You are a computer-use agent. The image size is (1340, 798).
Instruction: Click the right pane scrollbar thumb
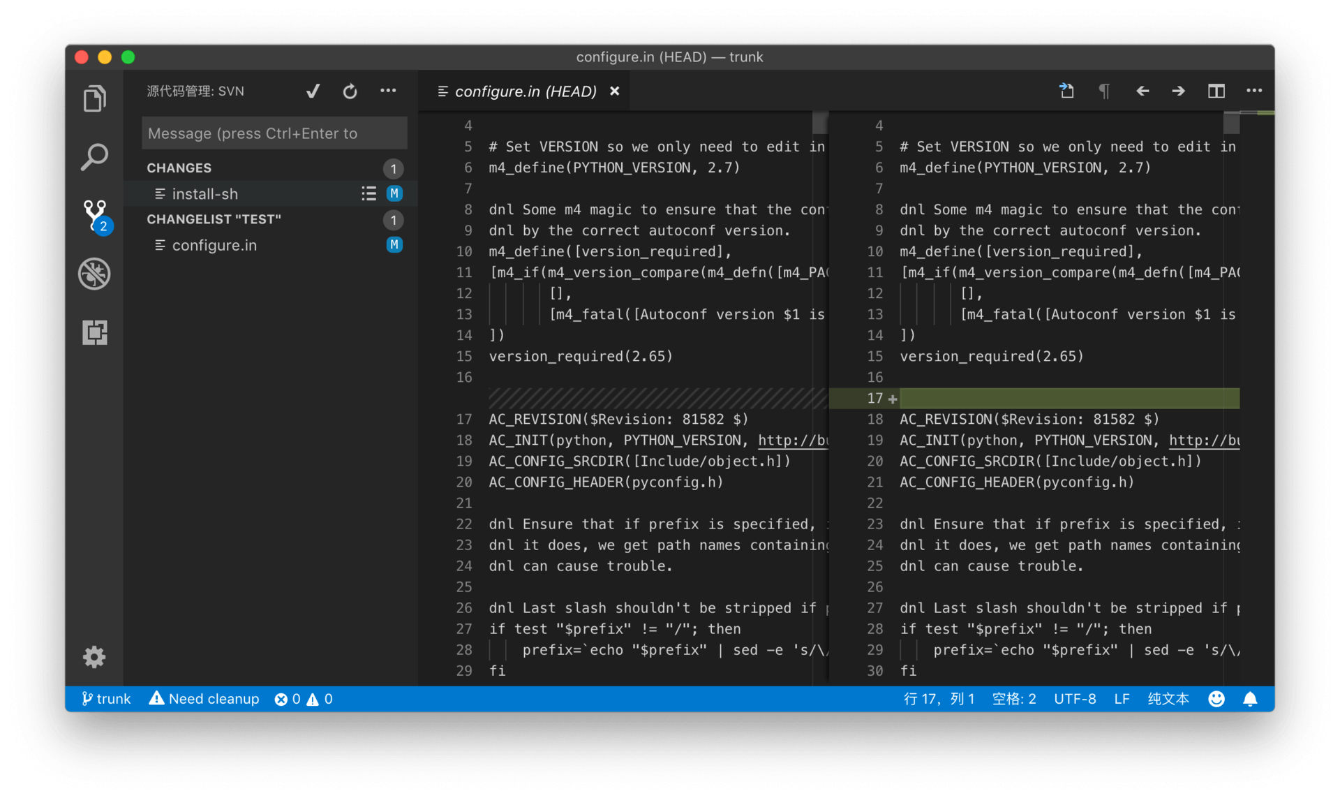pyautogui.click(x=1232, y=123)
